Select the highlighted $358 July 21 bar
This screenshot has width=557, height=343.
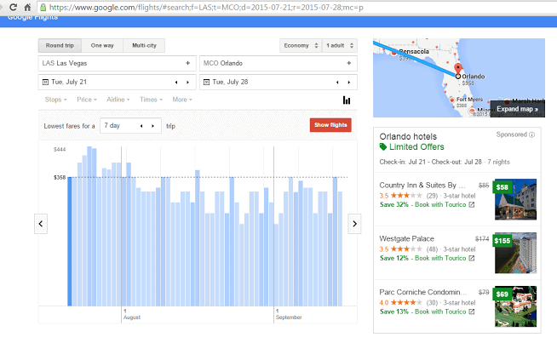(x=70, y=242)
